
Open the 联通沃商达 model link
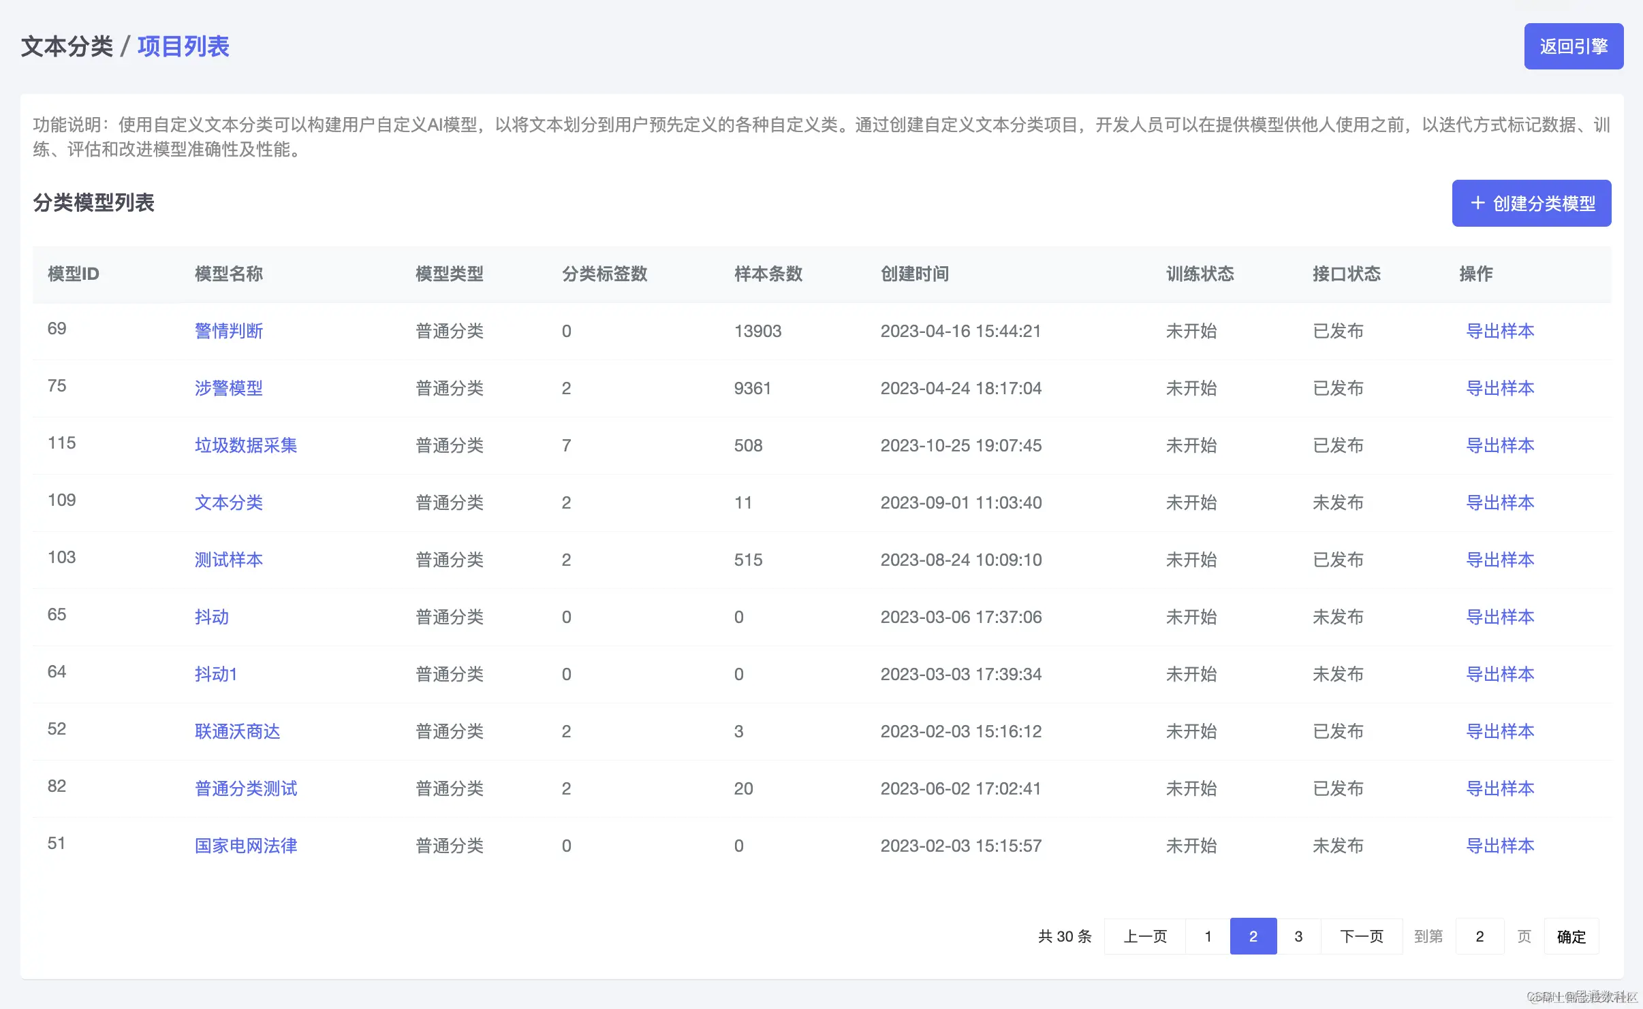[x=237, y=731]
